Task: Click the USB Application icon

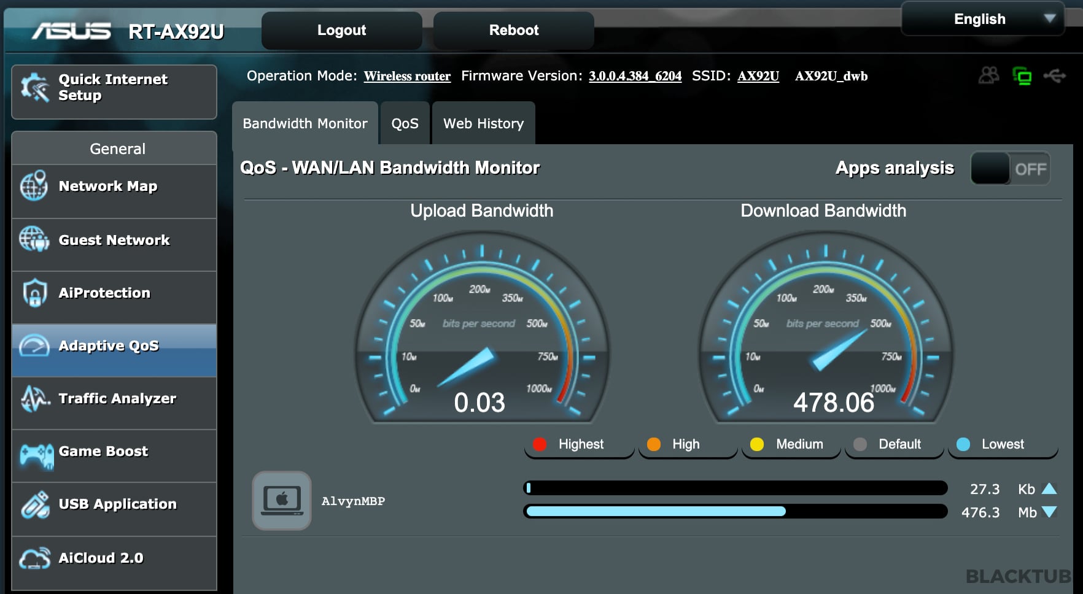Action: click(x=35, y=504)
